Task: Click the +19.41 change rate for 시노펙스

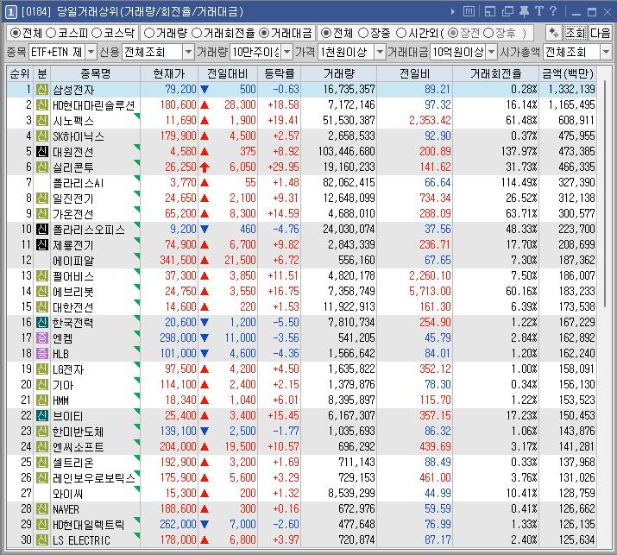Action: [283, 121]
